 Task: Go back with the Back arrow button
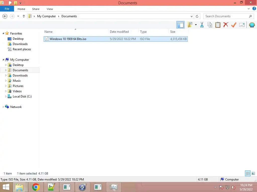click(x=5, y=16)
